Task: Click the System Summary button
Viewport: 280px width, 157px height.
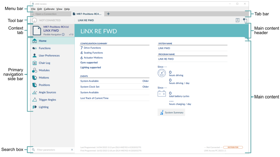Action: pyautogui.click(x=171, y=112)
